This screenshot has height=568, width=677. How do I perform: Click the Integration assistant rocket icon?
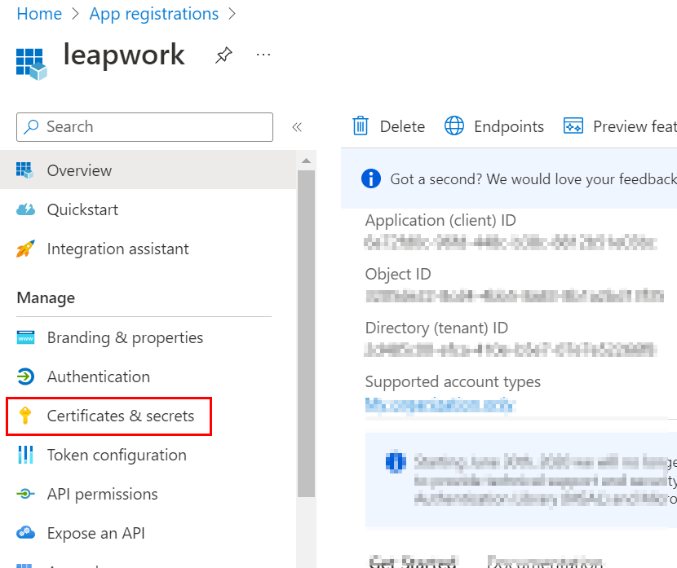coord(27,249)
